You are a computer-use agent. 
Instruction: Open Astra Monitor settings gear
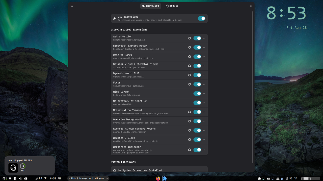(190, 38)
